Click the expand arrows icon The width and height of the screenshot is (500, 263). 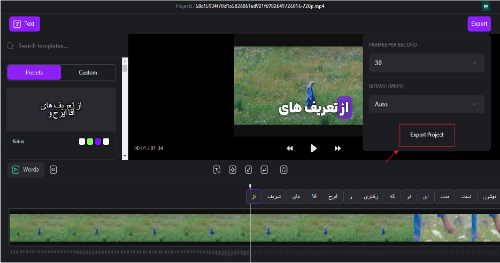coord(249,170)
